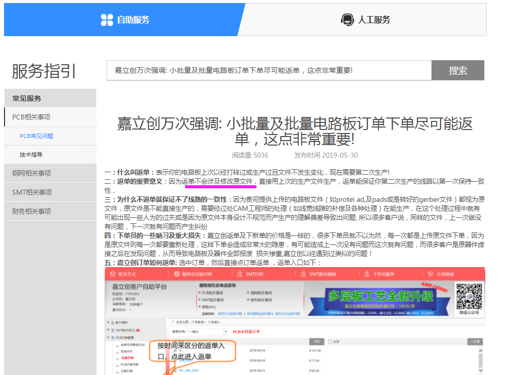Click the 微信公众号 QR code image
The width and height of the screenshot is (519, 375).
click(x=468, y=296)
